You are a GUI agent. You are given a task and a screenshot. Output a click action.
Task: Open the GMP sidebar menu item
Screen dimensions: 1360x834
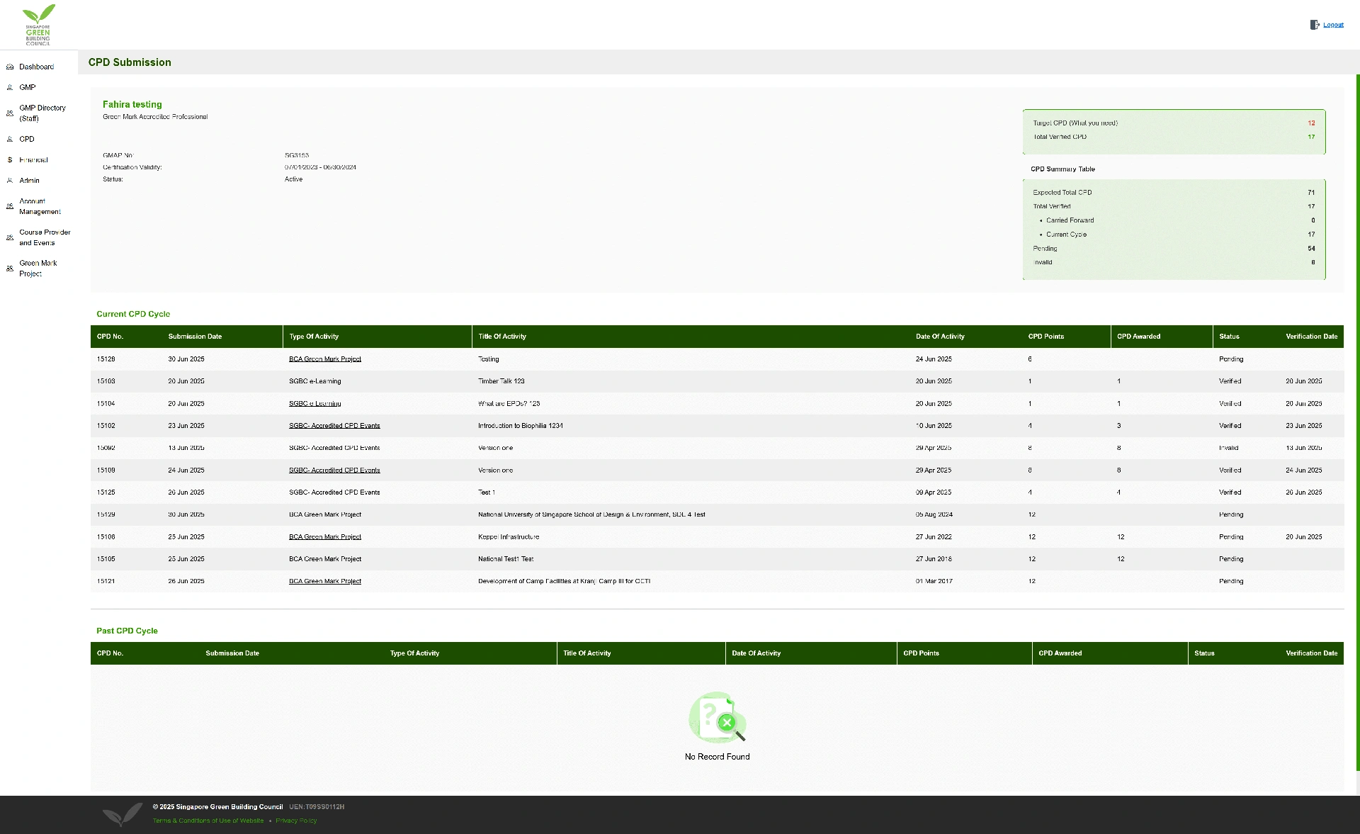(28, 87)
